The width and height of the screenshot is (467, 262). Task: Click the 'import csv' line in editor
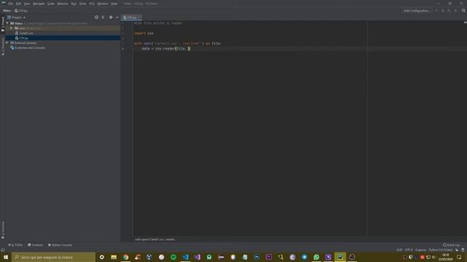tap(144, 33)
